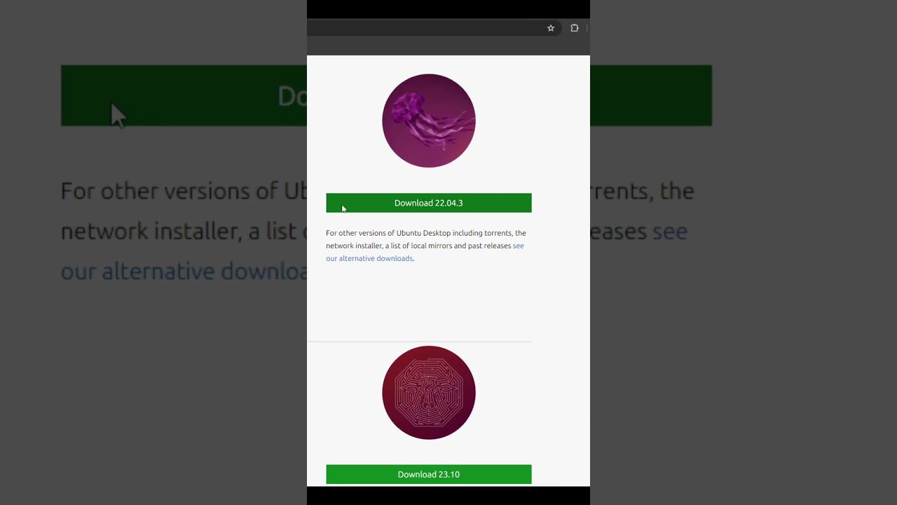Focus the browser address bar

click(423, 28)
